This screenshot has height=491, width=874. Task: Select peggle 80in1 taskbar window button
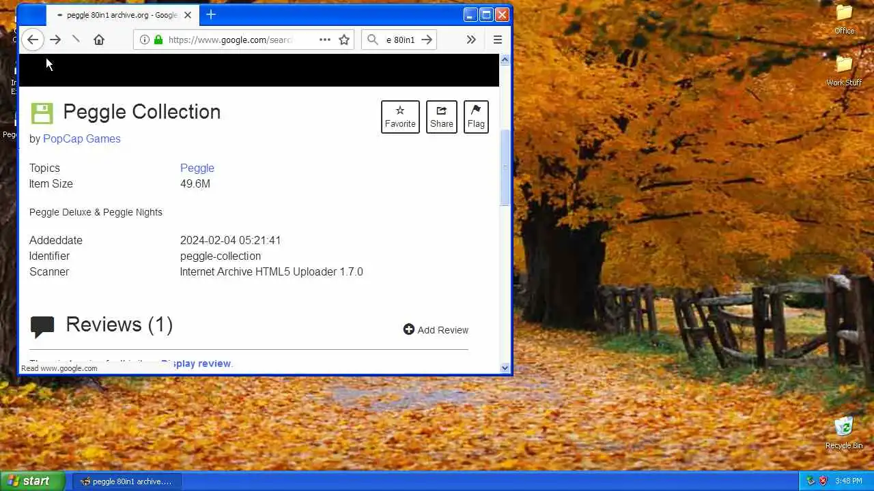pyautogui.click(x=126, y=481)
